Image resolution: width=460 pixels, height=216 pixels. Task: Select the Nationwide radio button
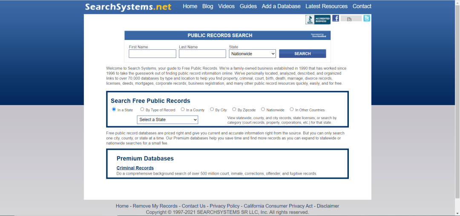pos(263,109)
